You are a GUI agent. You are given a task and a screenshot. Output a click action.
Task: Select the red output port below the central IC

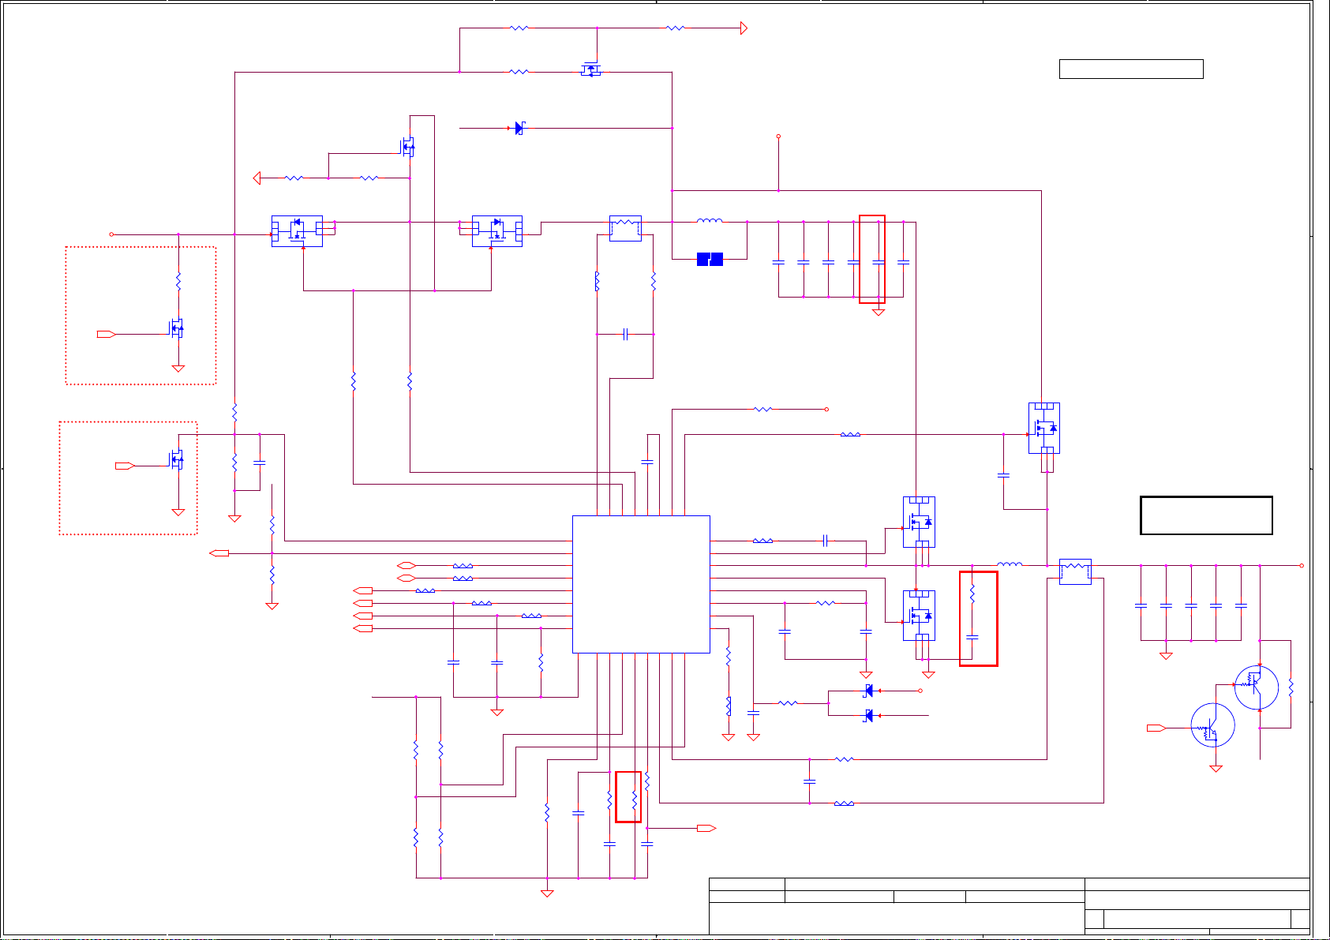point(706,828)
